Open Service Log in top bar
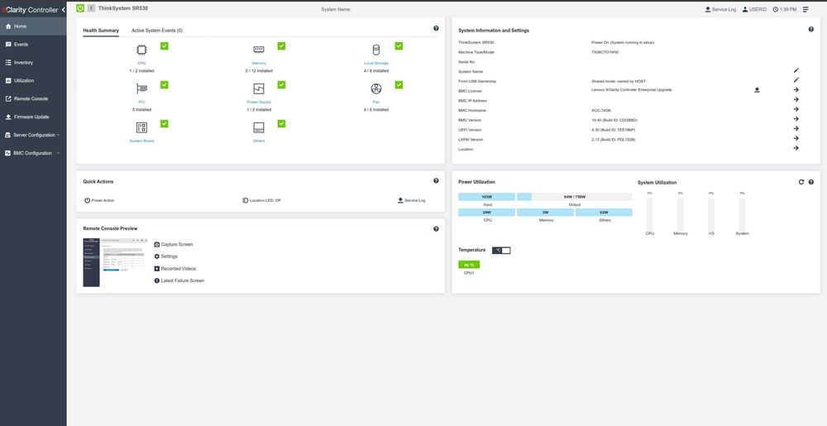The width and height of the screenshot is (827, 426). click(720, 9)
